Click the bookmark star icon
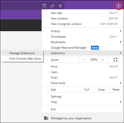The height and width of the screenshot is (123, 124). point(60,6)
